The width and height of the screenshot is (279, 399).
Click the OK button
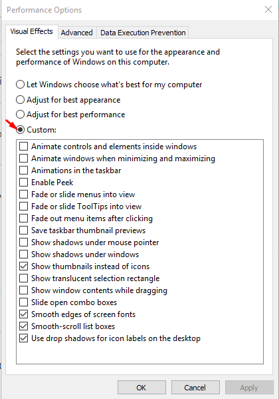(141, 388)
